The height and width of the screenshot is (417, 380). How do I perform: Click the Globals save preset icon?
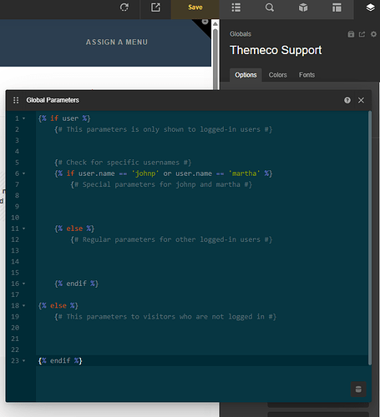351,34
